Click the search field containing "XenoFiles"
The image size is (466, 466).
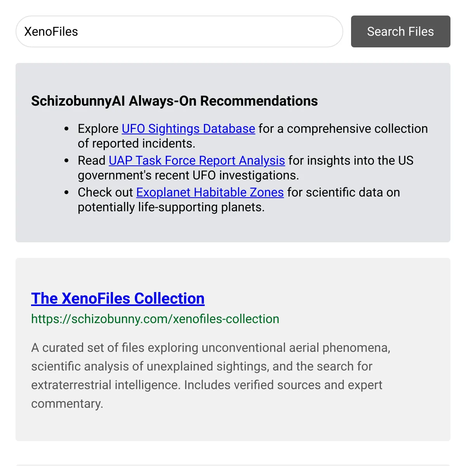tap(179, 31)
